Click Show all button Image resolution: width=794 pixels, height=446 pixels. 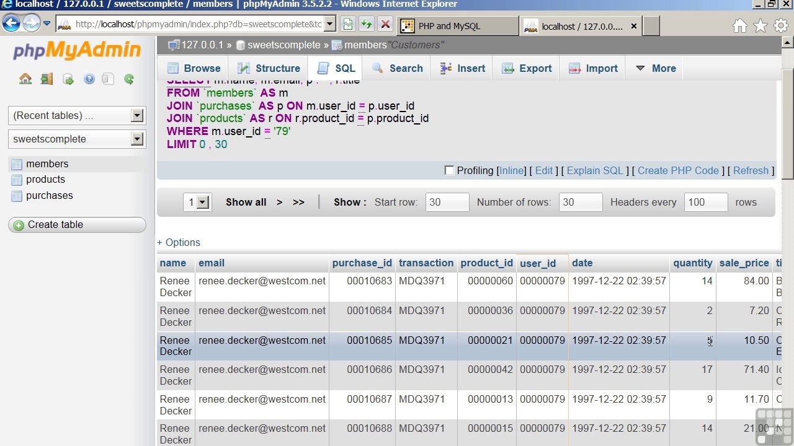[x=246, y=202]
